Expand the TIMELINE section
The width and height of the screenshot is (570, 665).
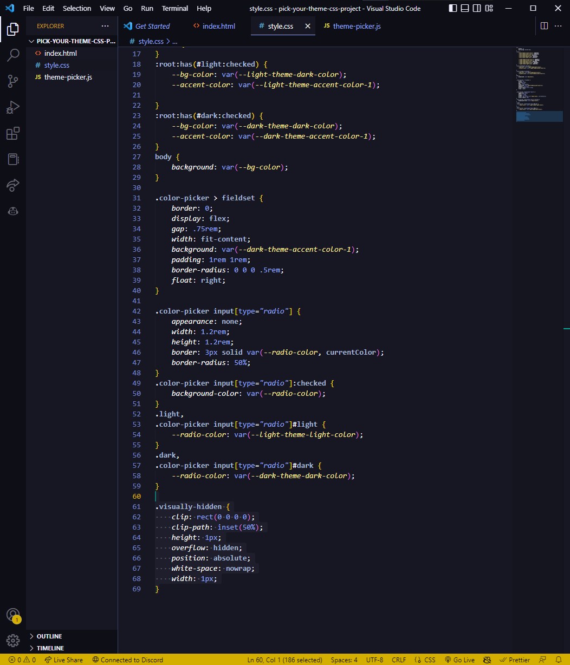[72, 648]
